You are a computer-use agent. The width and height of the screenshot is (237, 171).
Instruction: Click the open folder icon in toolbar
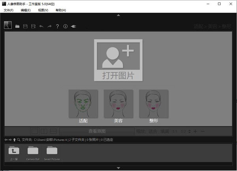point(17,26)
